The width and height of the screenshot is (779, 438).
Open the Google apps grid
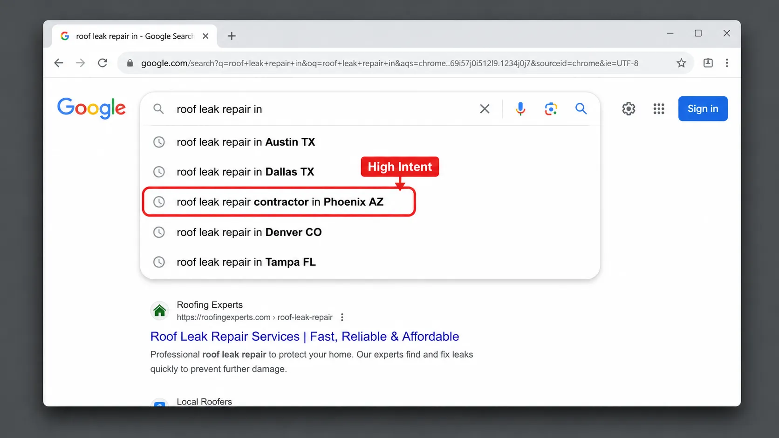(659, 109)
